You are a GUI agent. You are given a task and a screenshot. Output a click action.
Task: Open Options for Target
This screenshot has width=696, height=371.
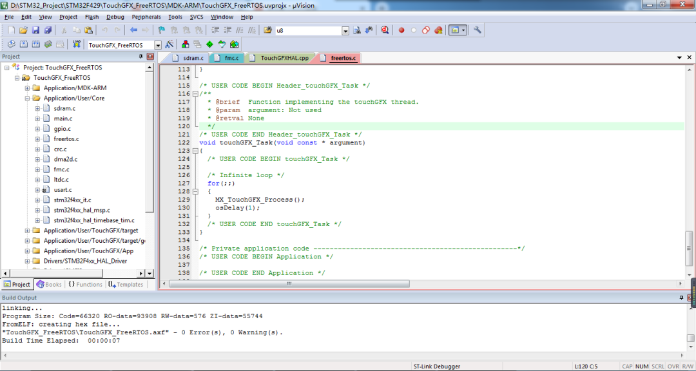pyautogui.click(x=169, y=44)
